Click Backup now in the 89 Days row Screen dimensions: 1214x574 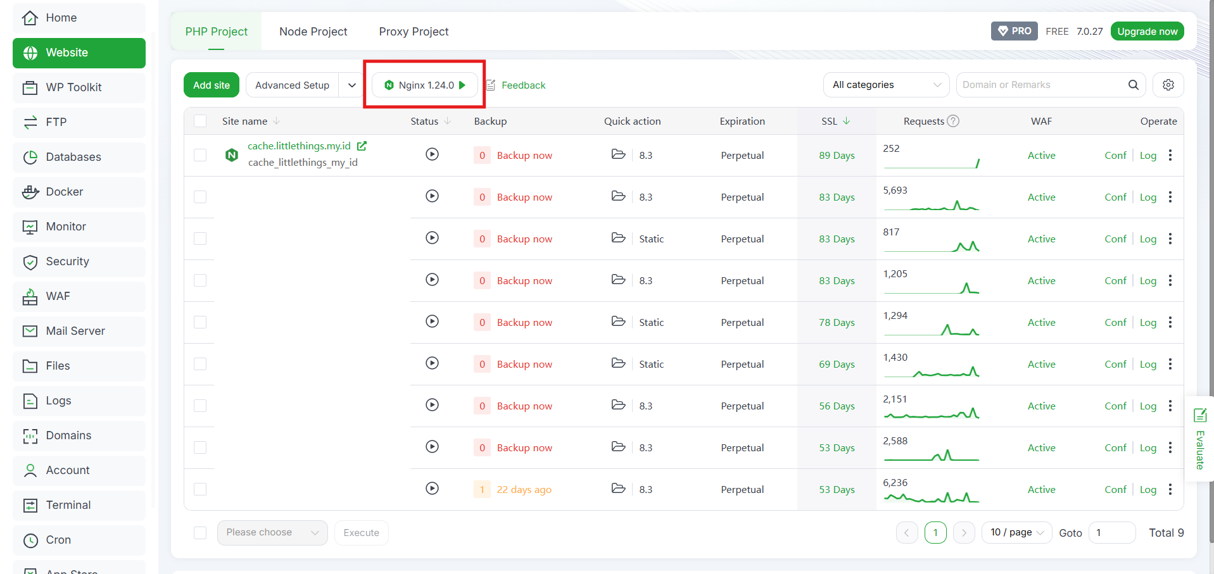click(x=524, y=155)
